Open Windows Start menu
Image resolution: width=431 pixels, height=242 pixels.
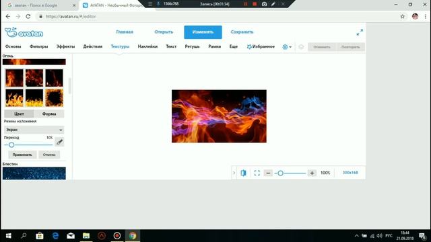9,236
